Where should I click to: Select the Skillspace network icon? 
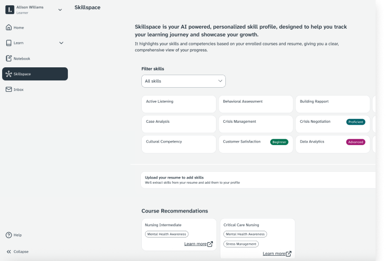(x=9, y=74)
